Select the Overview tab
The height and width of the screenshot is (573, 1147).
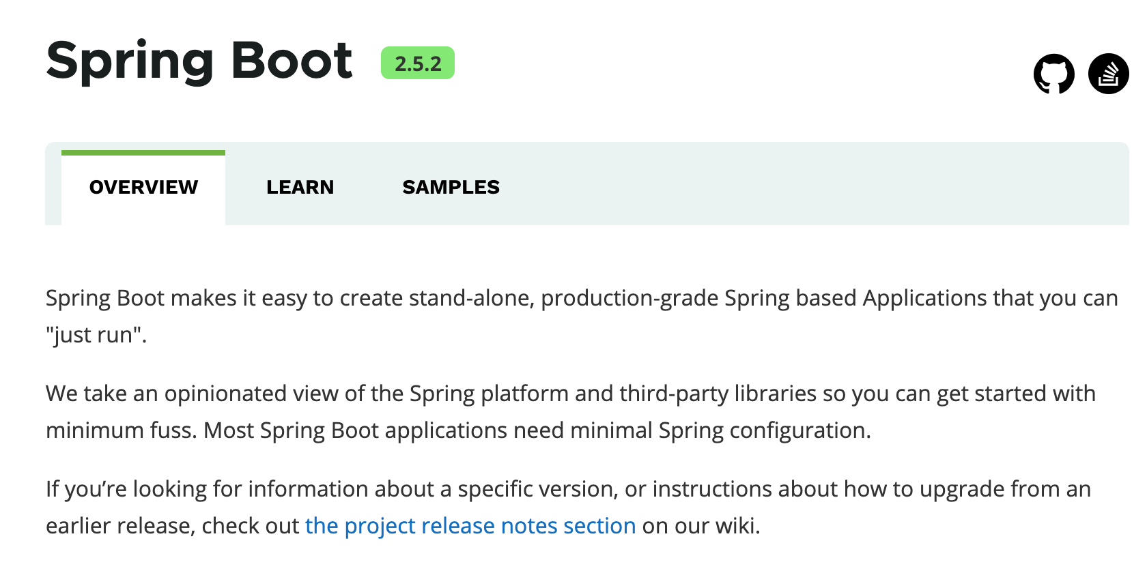tap(143, 187)
